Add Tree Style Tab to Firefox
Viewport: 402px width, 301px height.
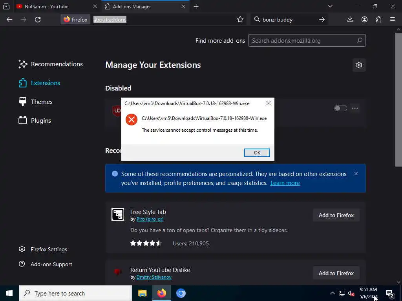pyautogui.click(x=336, y=215)
